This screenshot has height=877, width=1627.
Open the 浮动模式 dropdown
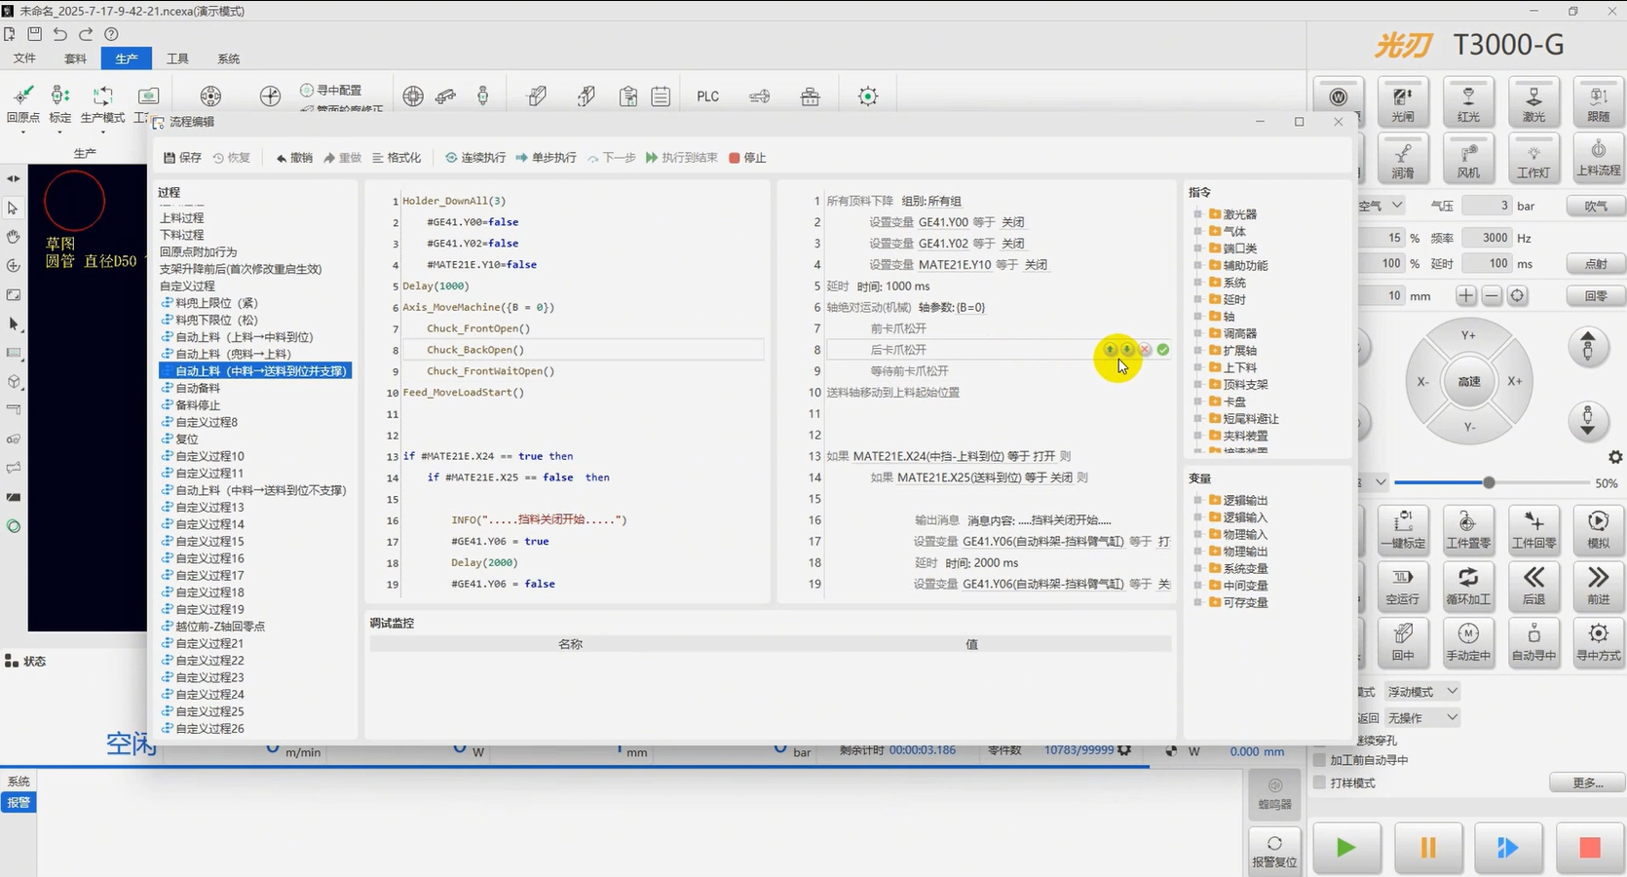1422,691
